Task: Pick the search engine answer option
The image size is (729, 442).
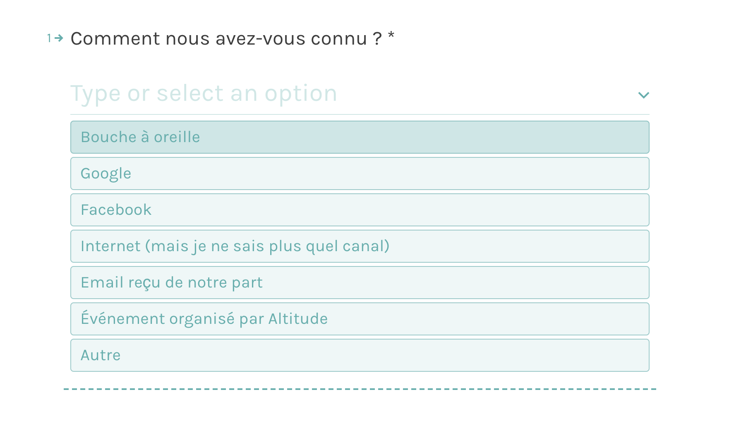Action: point(360,173)
